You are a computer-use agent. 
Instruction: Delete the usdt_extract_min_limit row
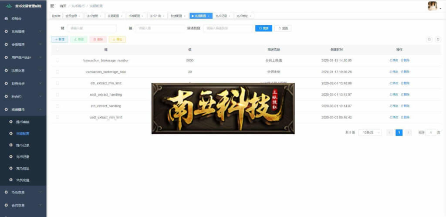tap(405, 117)
